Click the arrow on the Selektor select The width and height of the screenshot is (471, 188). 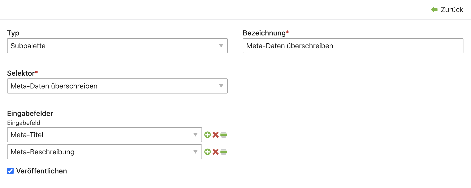coord(221,86)
